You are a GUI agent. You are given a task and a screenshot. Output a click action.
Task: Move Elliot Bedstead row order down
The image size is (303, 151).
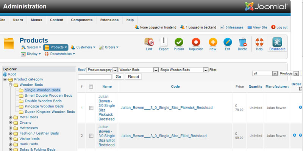(300, 135)
